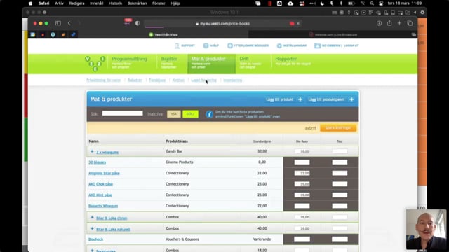The height and width of the screenshot is (252, 449).
Task: Open the Apple menu
Action: 30,3
